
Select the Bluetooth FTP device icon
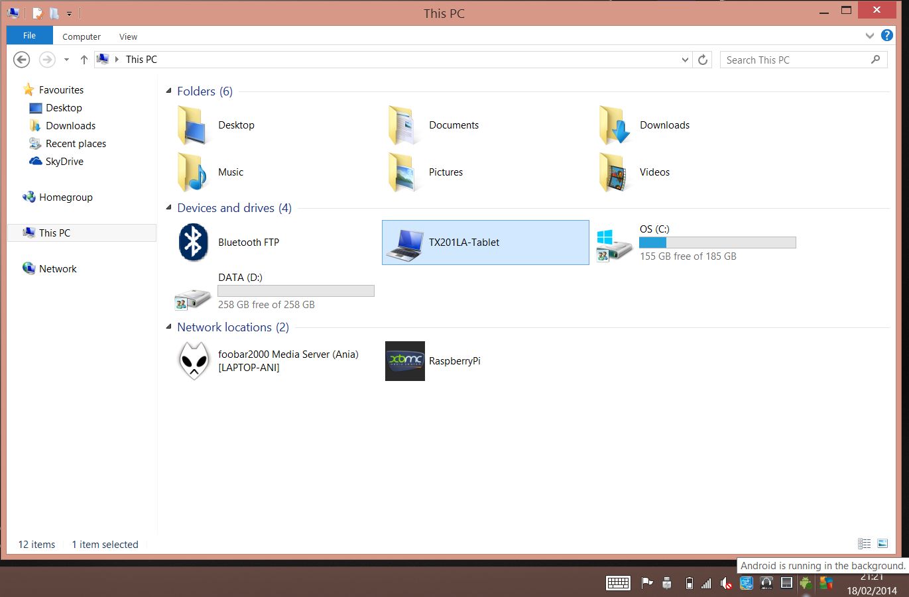193,243
